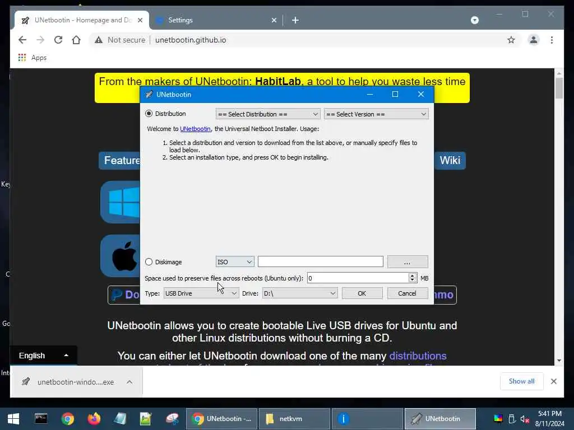
Task: Switch to the Settings browser tab
Action: [x=216, y=20]
